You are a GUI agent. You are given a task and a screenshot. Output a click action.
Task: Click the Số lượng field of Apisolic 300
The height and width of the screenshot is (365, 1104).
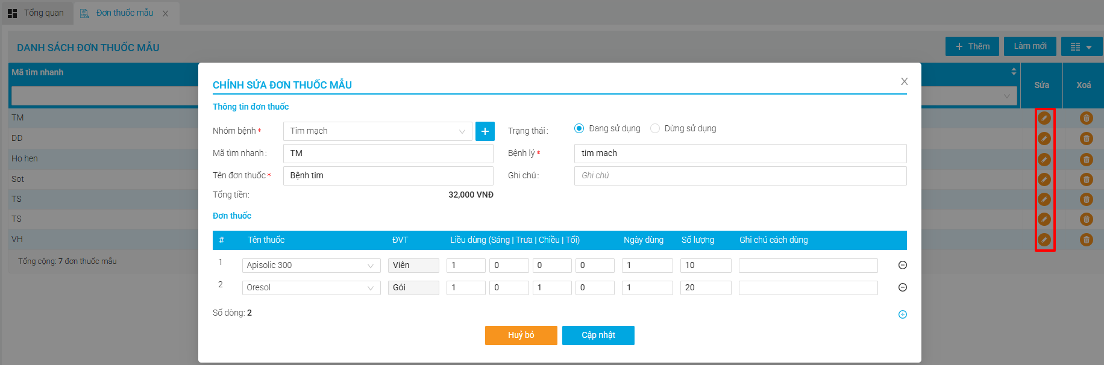tap(706, 266)
